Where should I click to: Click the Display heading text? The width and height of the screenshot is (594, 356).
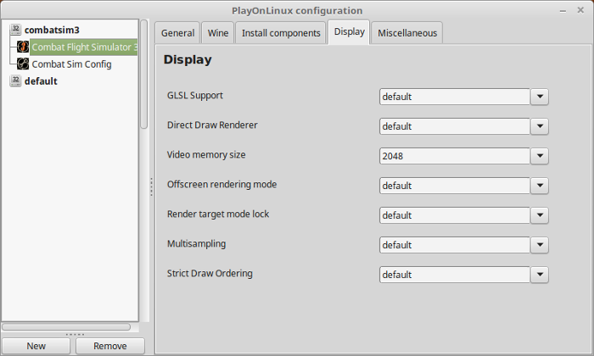(188, 60)
